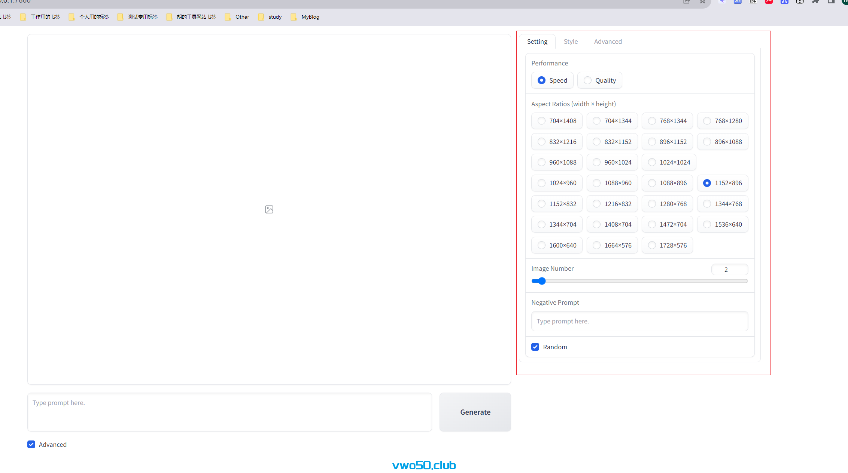Click the Image Number slider track
The width and height of the screenshot is (848, 473).
point(639,281)
